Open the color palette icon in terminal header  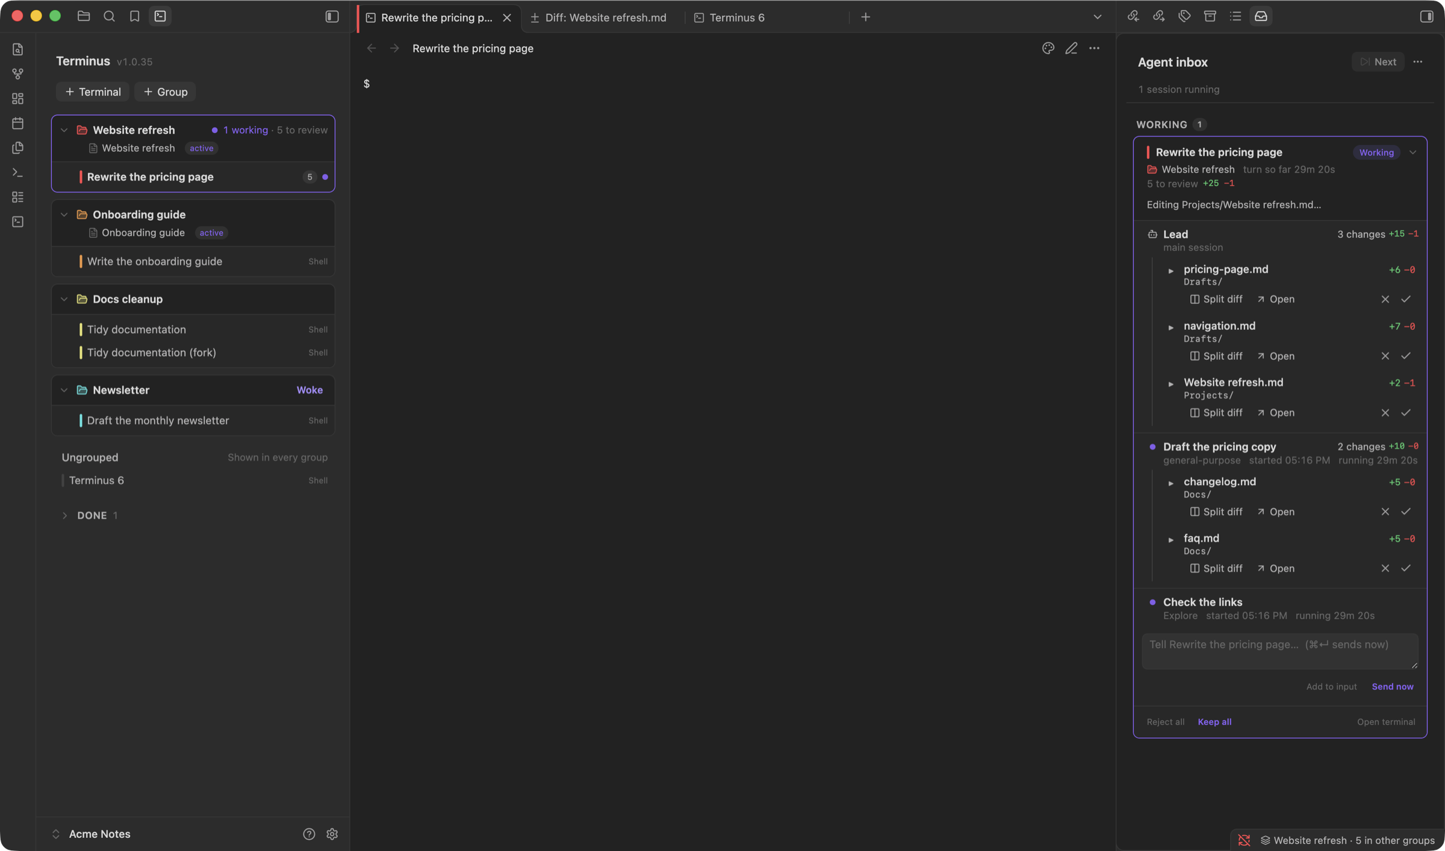pyautogui.click(x=1048, y=48)
